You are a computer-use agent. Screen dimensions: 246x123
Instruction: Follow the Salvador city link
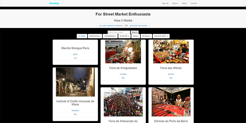(75, 110)
